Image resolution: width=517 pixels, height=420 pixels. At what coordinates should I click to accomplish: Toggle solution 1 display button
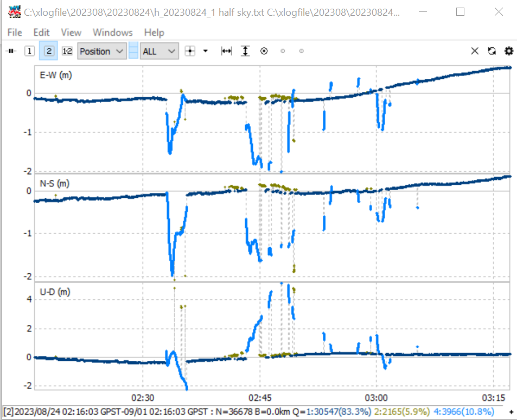(29, 51)
